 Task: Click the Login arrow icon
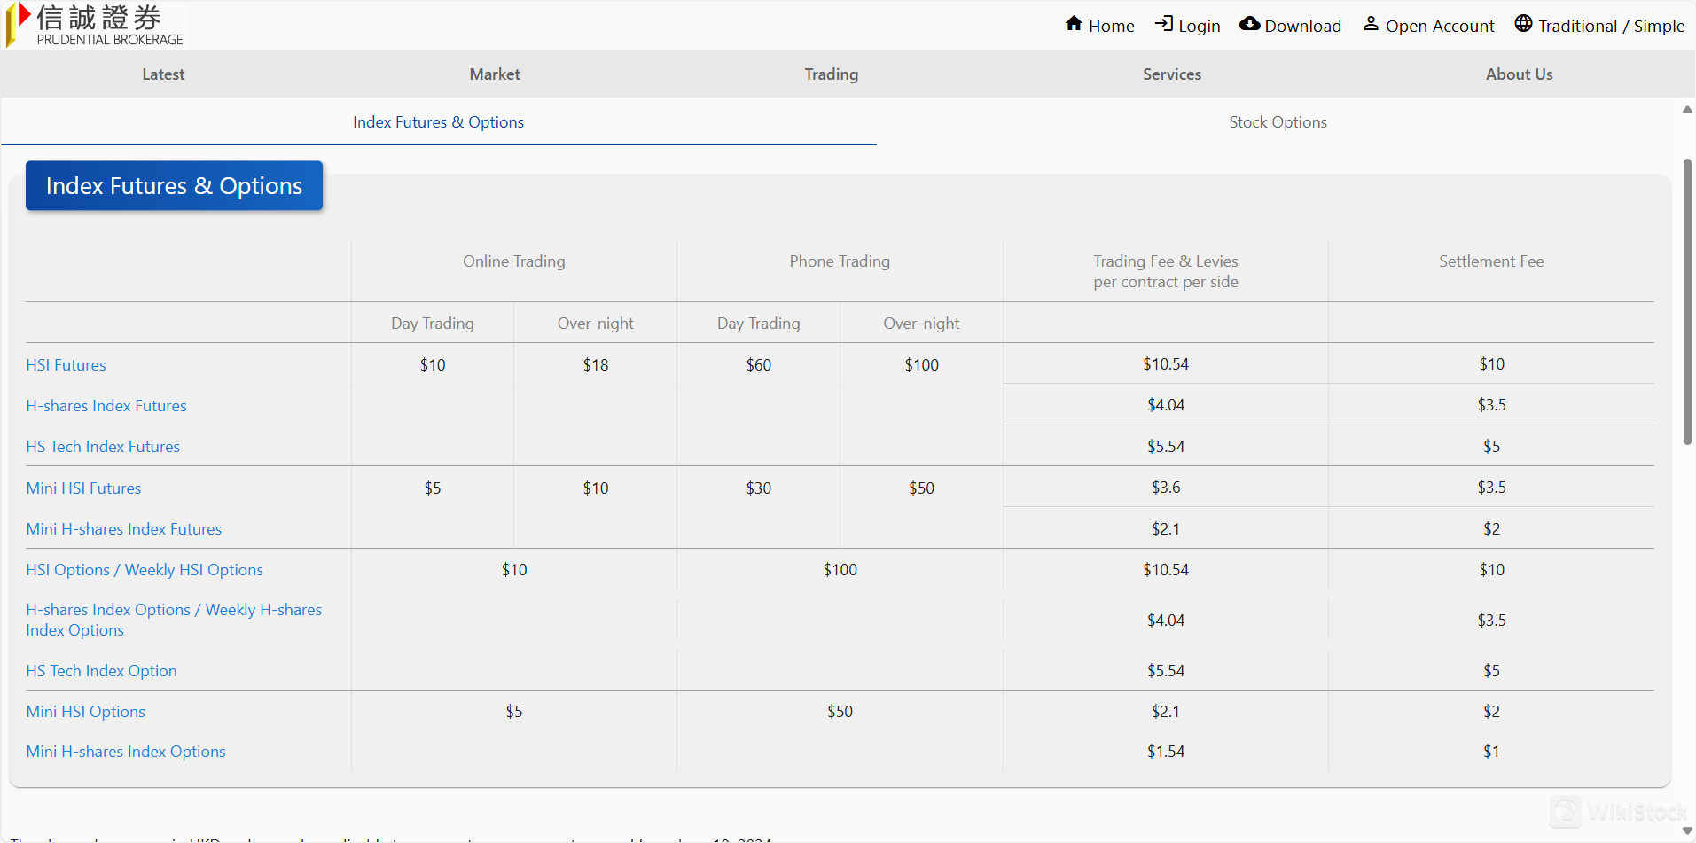click(x=1163, y=24)
